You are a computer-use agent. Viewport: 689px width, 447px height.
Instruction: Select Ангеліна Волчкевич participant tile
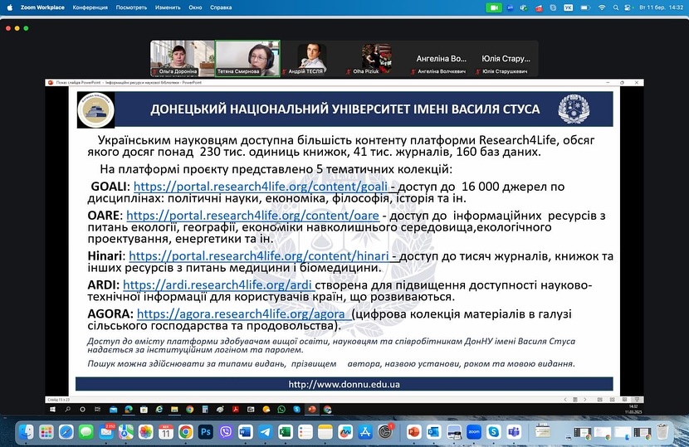click(x=441, y=58)
